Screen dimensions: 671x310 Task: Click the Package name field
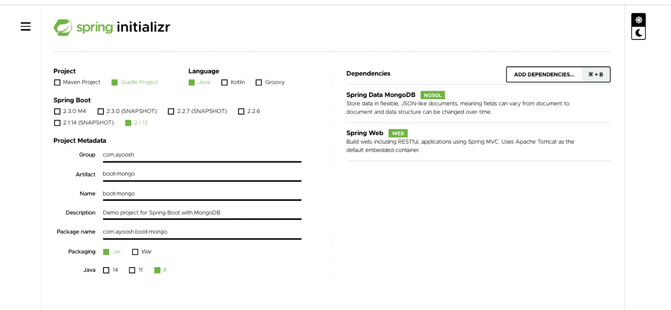click(201, 232)
